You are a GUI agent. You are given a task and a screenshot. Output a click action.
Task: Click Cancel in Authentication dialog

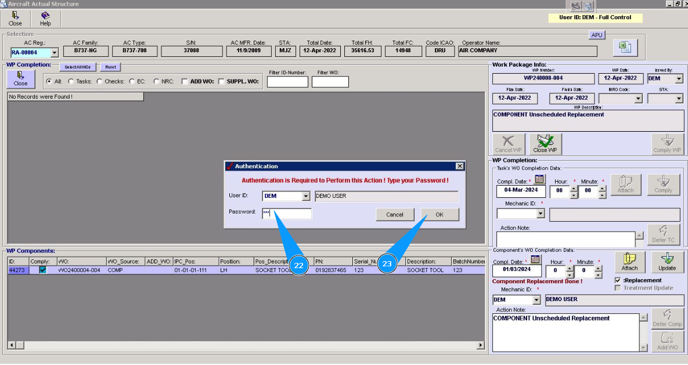395,215
